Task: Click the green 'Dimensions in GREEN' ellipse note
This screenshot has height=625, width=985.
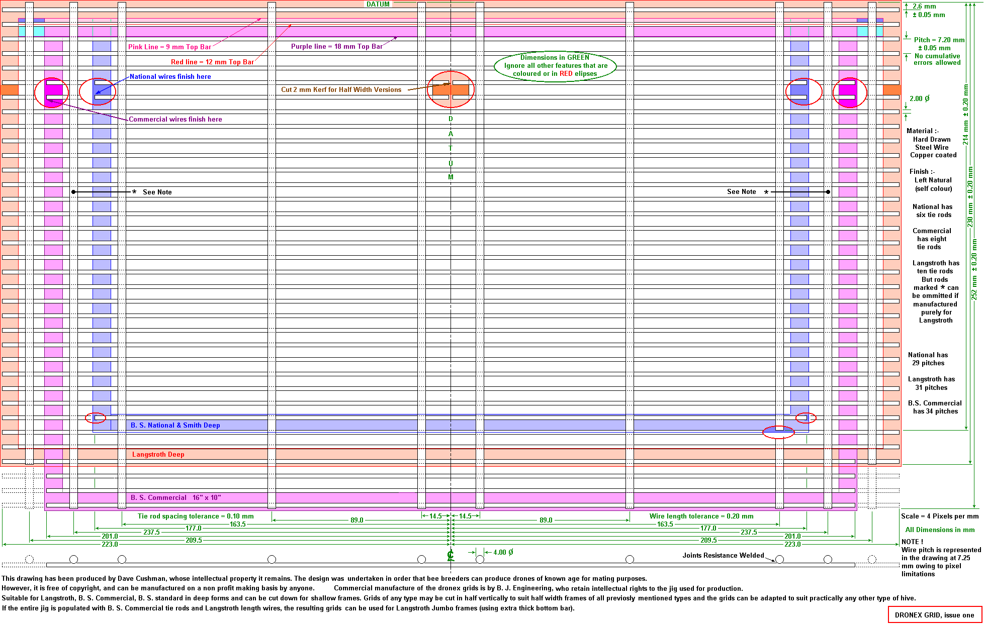Action: coord(555,65)
